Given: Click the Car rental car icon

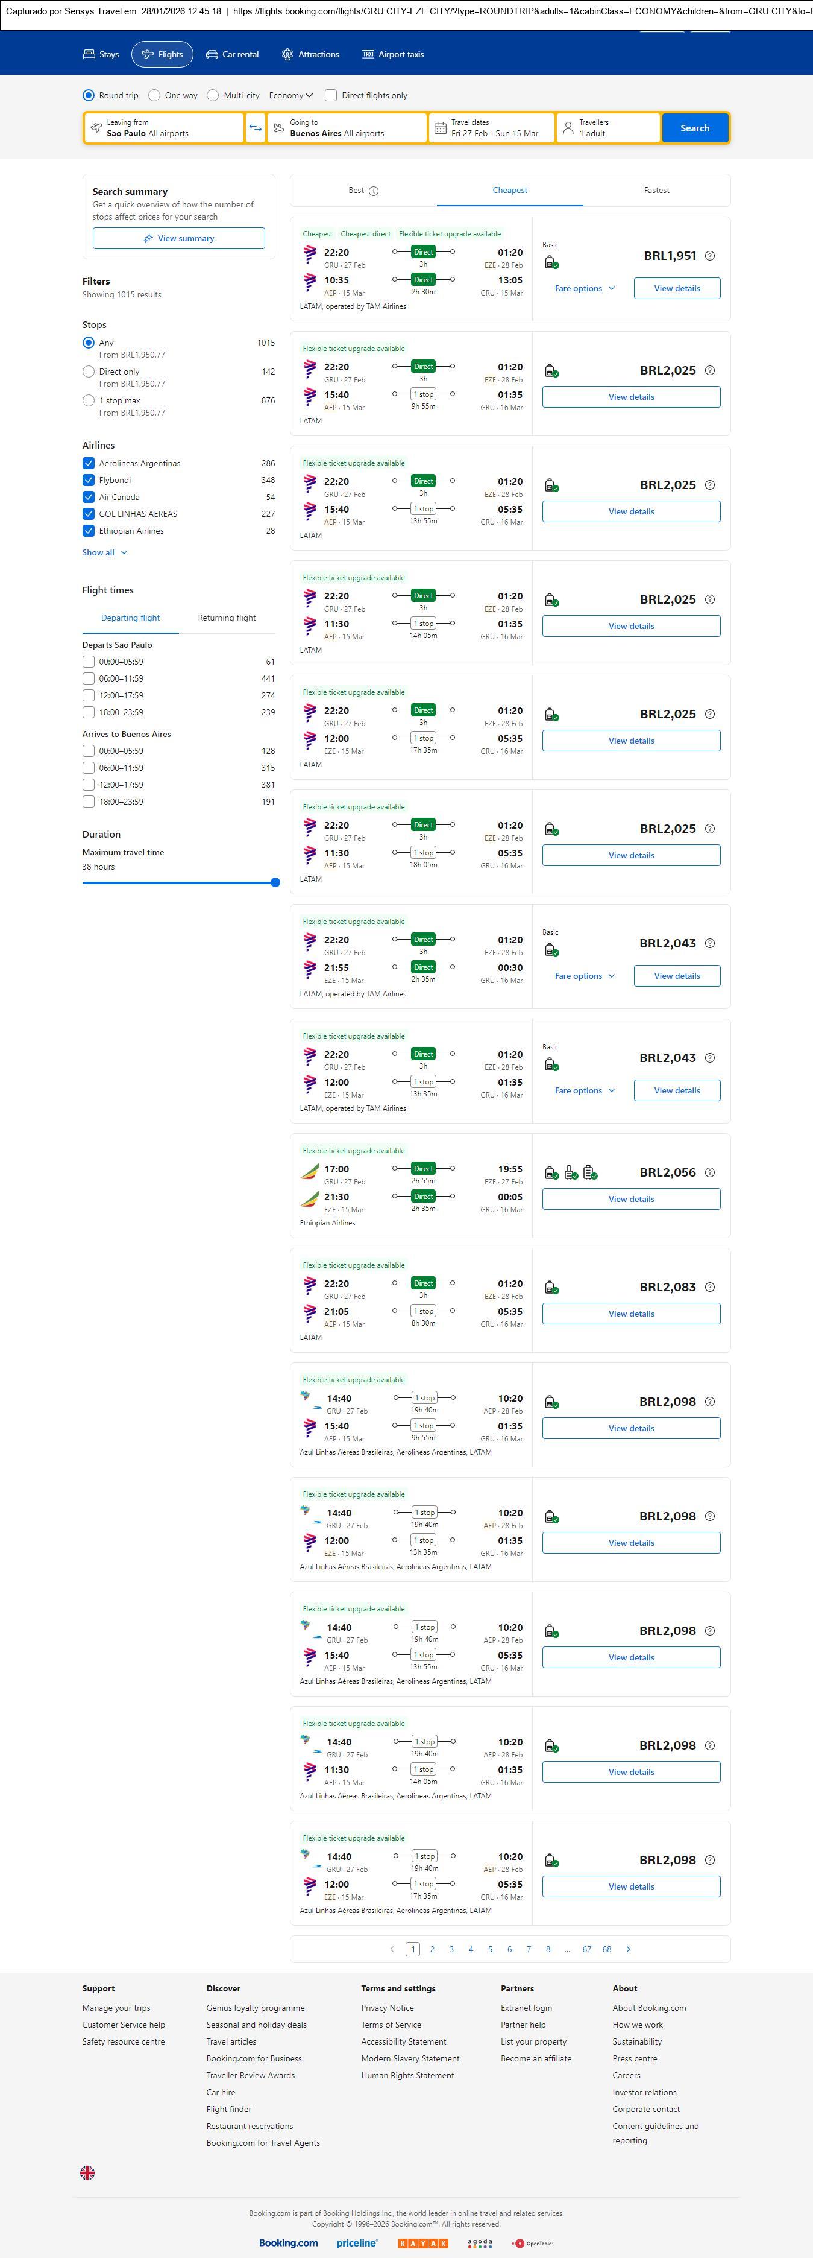Looking at the screenshot, I should [212, 54].
